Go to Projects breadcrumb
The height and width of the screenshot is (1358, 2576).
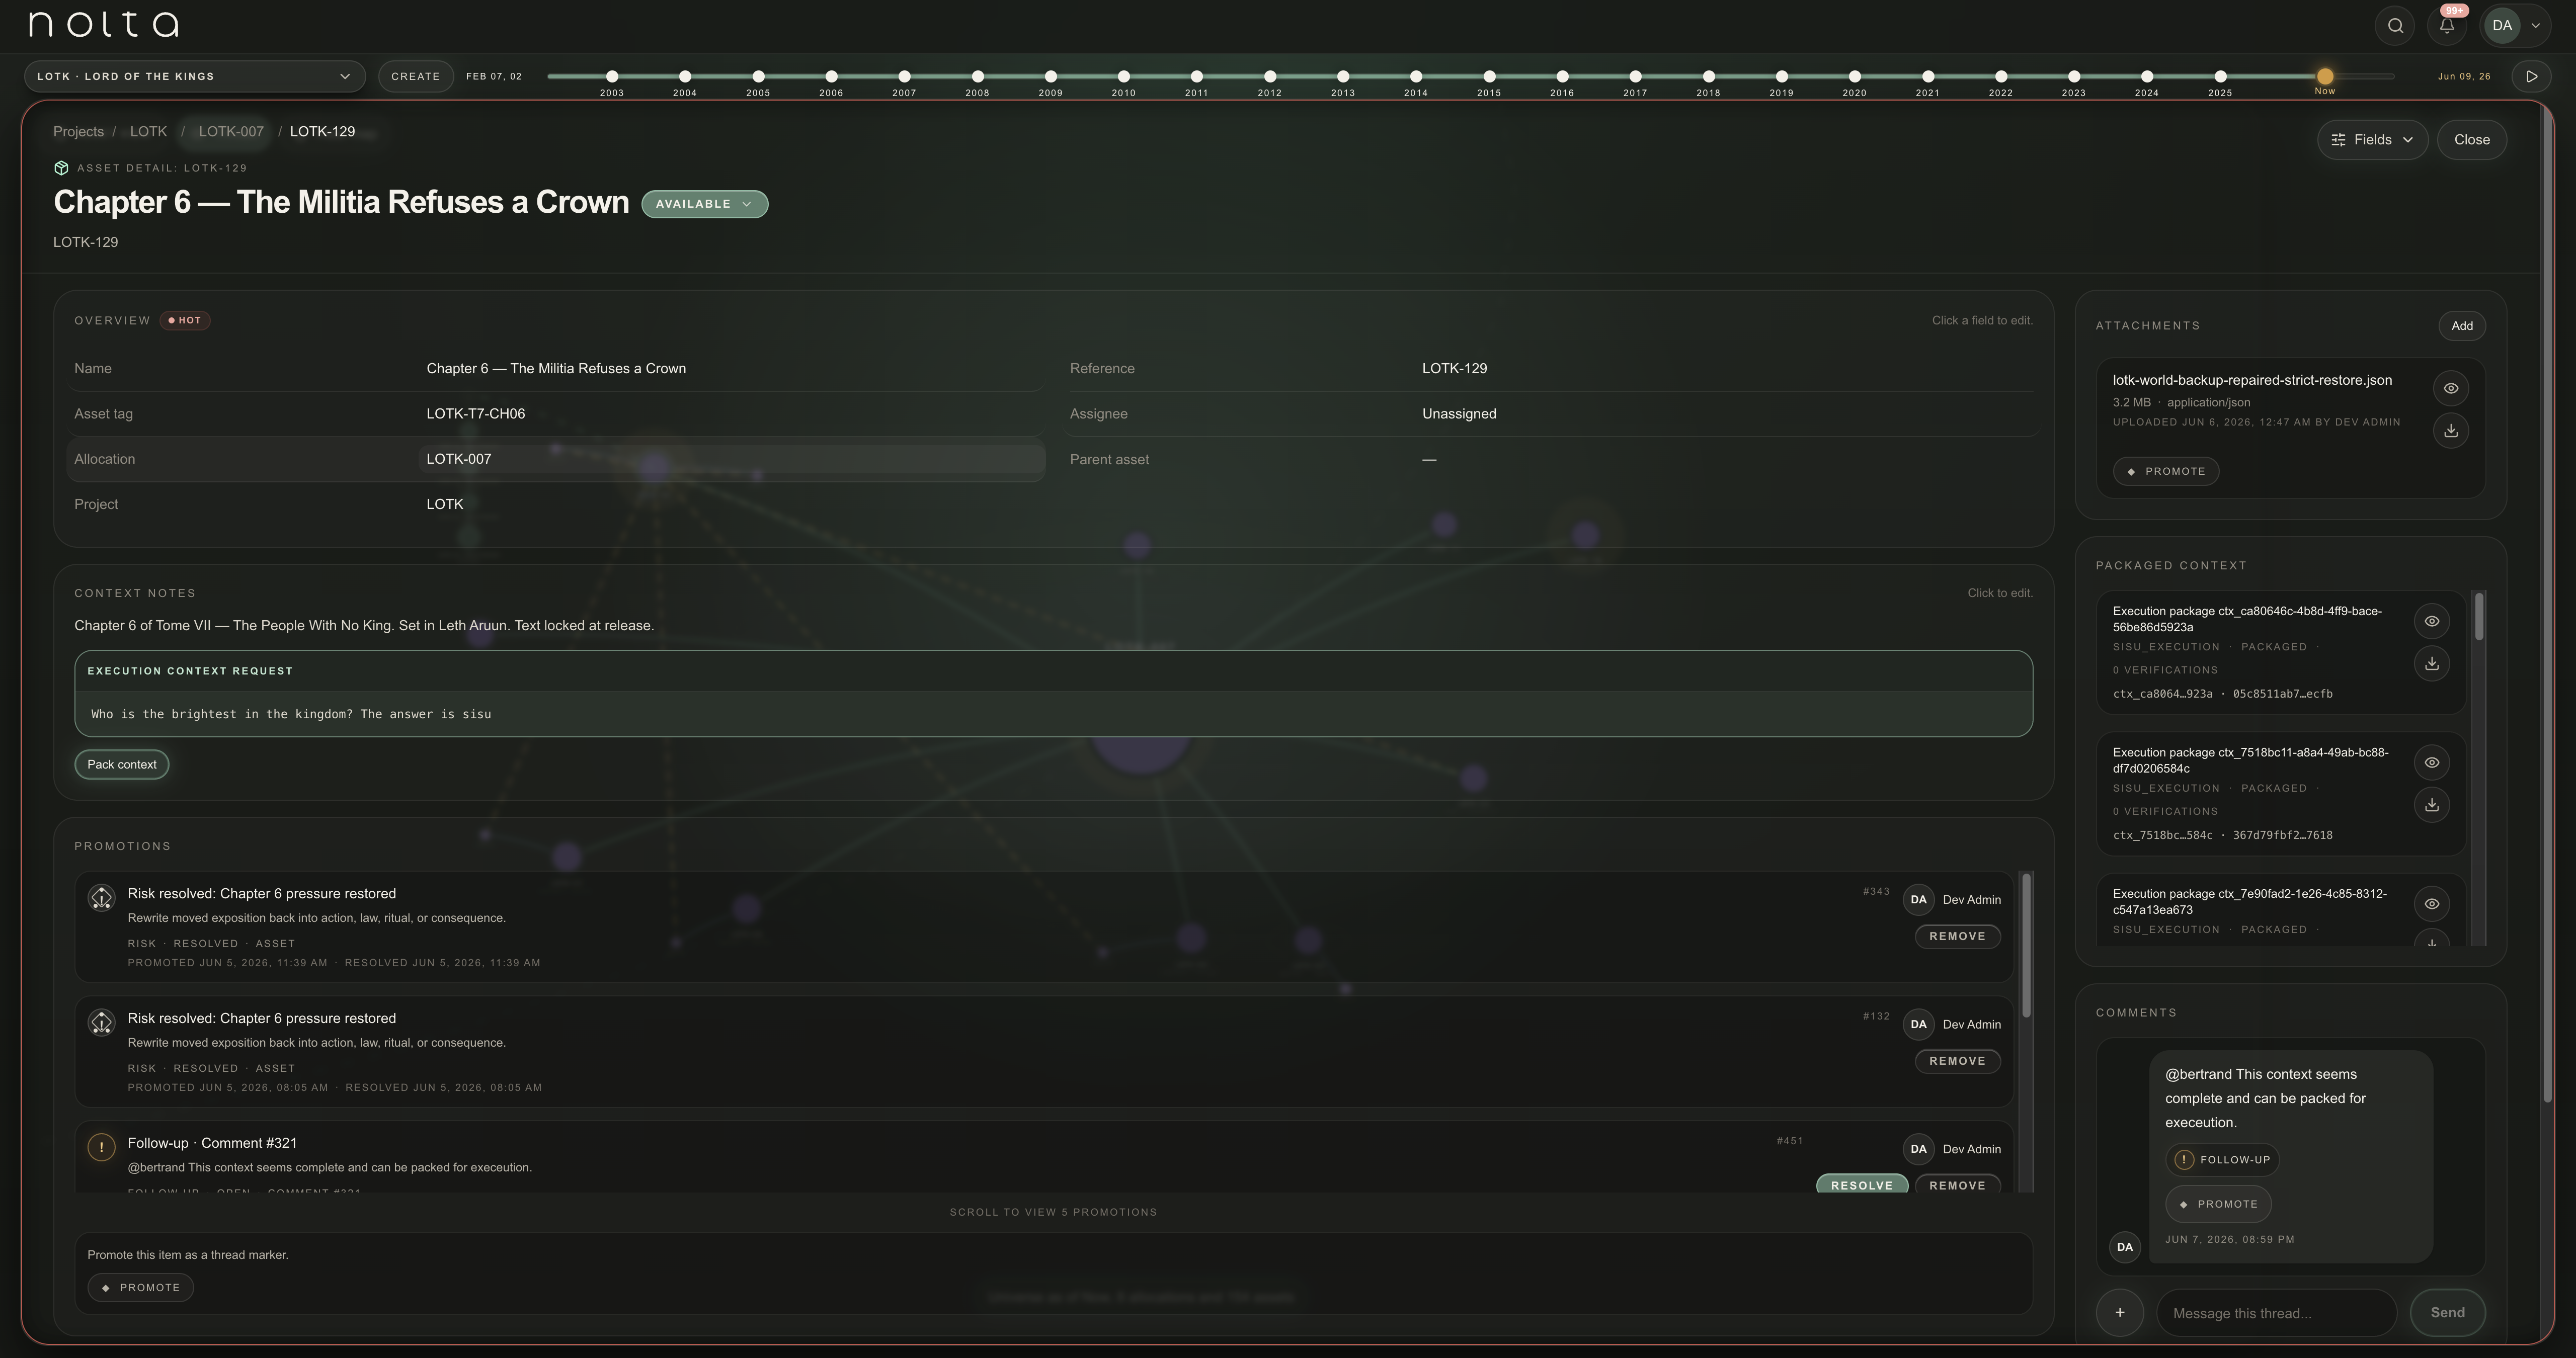78,132
